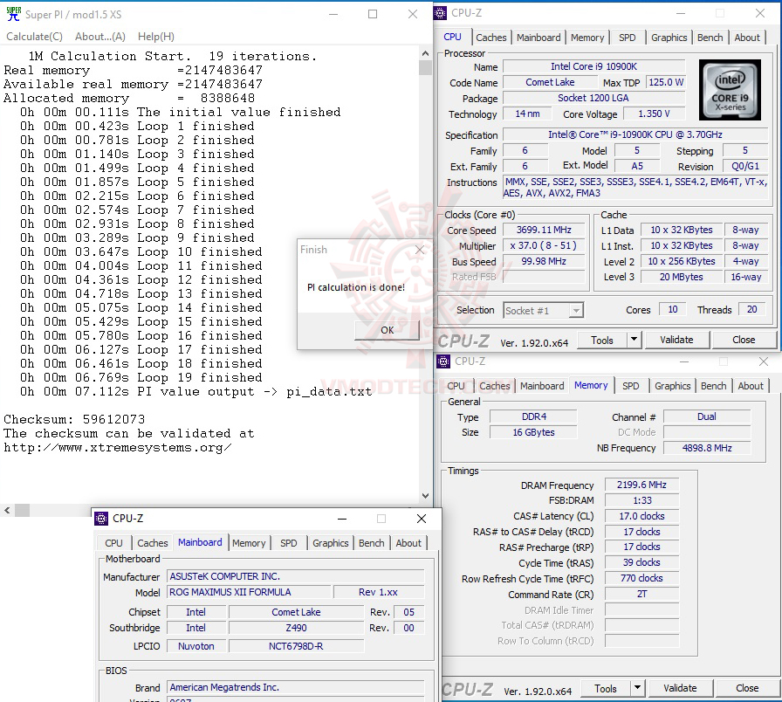Switch to the Graphics tab in the Mainboard window
782x702 pixels.
click(330, 543)
